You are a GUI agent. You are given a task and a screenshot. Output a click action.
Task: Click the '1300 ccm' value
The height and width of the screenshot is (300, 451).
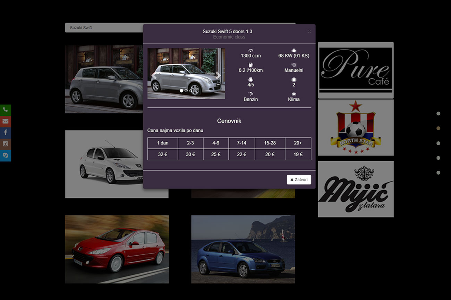click(x=251, y=55)
